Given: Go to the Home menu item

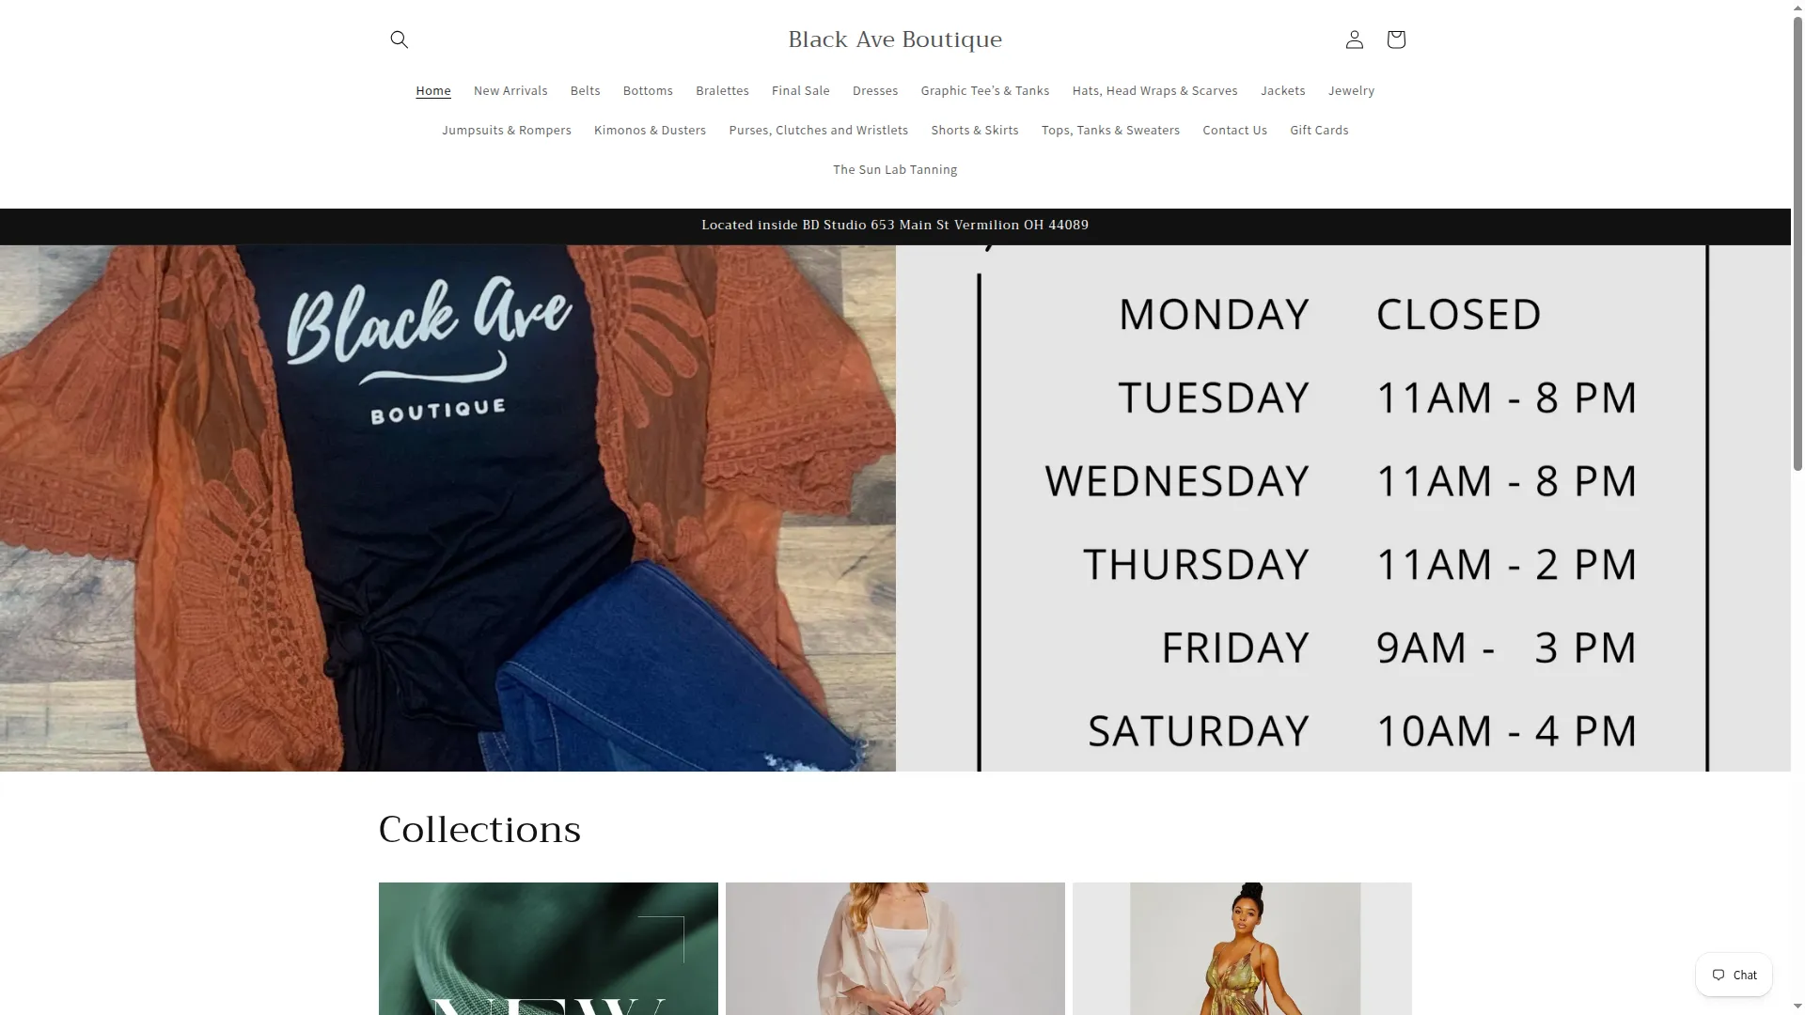Looking at the screenshot, I should 433,90.
